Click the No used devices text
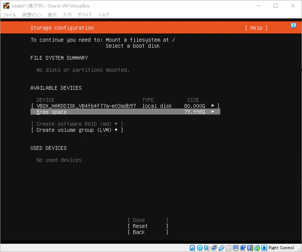This screenshot has width=302, height=252. [59, 160]
